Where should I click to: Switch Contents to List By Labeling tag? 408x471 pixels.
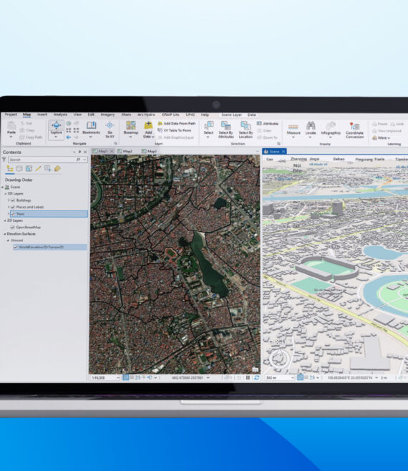[x=57, y=168]
